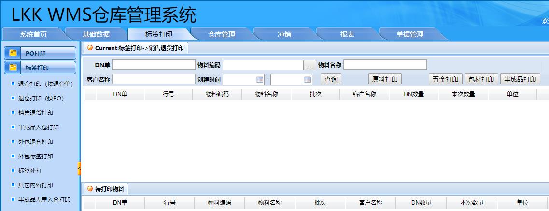Image resolution: width=549 pixels, height=211 pixels.
Task: Switch to 仓库管理 tab
Action: (x=222, y=34)
